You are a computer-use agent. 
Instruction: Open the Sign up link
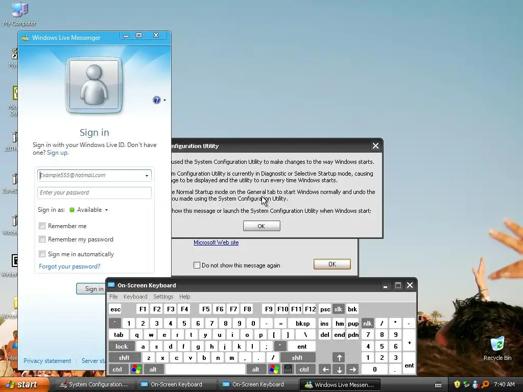click(57, 153)
